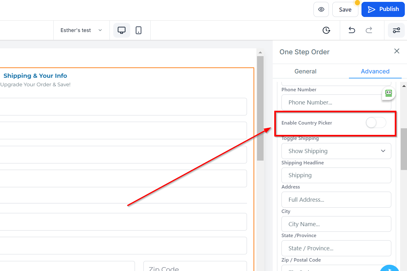This screenshot has width=407, height=271.
Task: Open the settings sliders icon
Action: [396, 30]
